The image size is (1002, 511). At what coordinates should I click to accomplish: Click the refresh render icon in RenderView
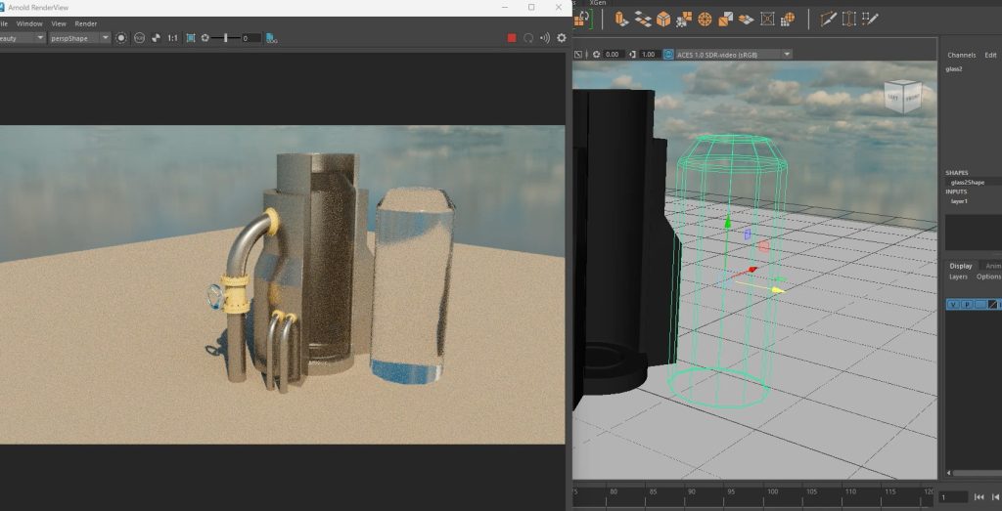tap(528, 38)
